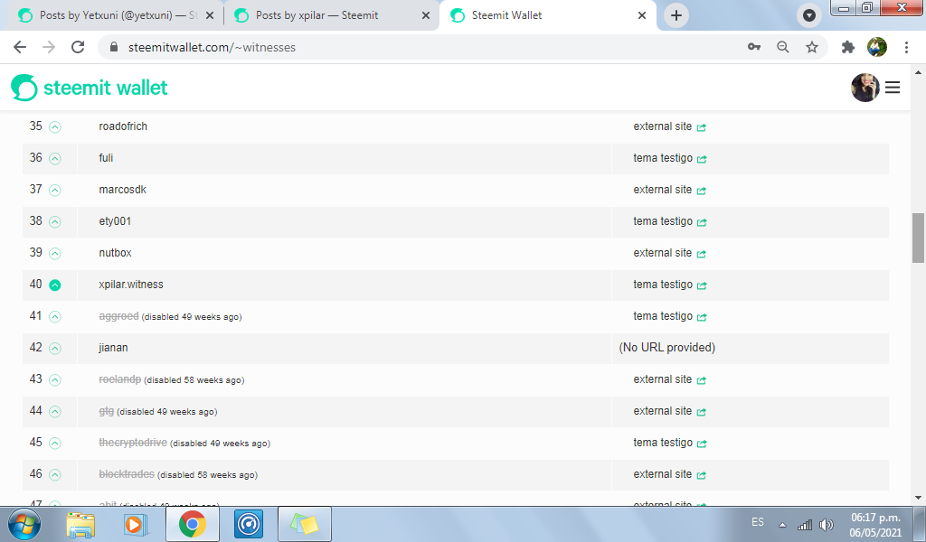Screen dimensions: 926x542
Task: Upvote disabled witness thecryptodrive
Action: click(x=55, y=443)
